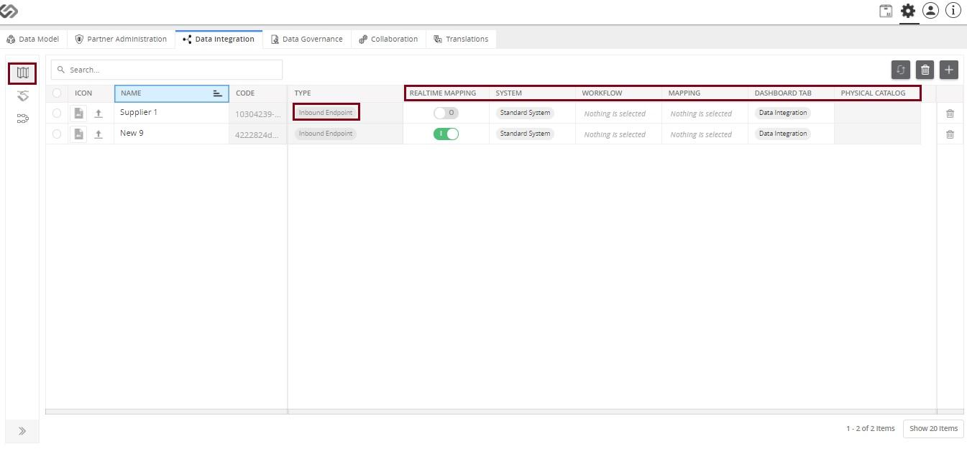Click the code cell starting 4222824d
Viewport: 967px width, 449px height.
point(258,135)
